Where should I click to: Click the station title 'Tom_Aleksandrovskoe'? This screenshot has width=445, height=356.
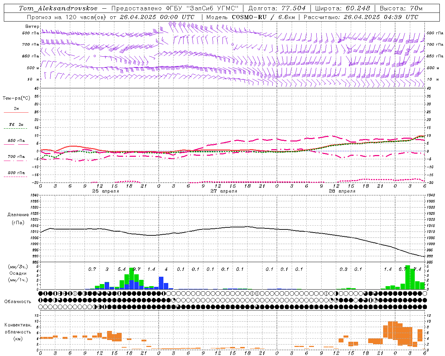(58, 8)
